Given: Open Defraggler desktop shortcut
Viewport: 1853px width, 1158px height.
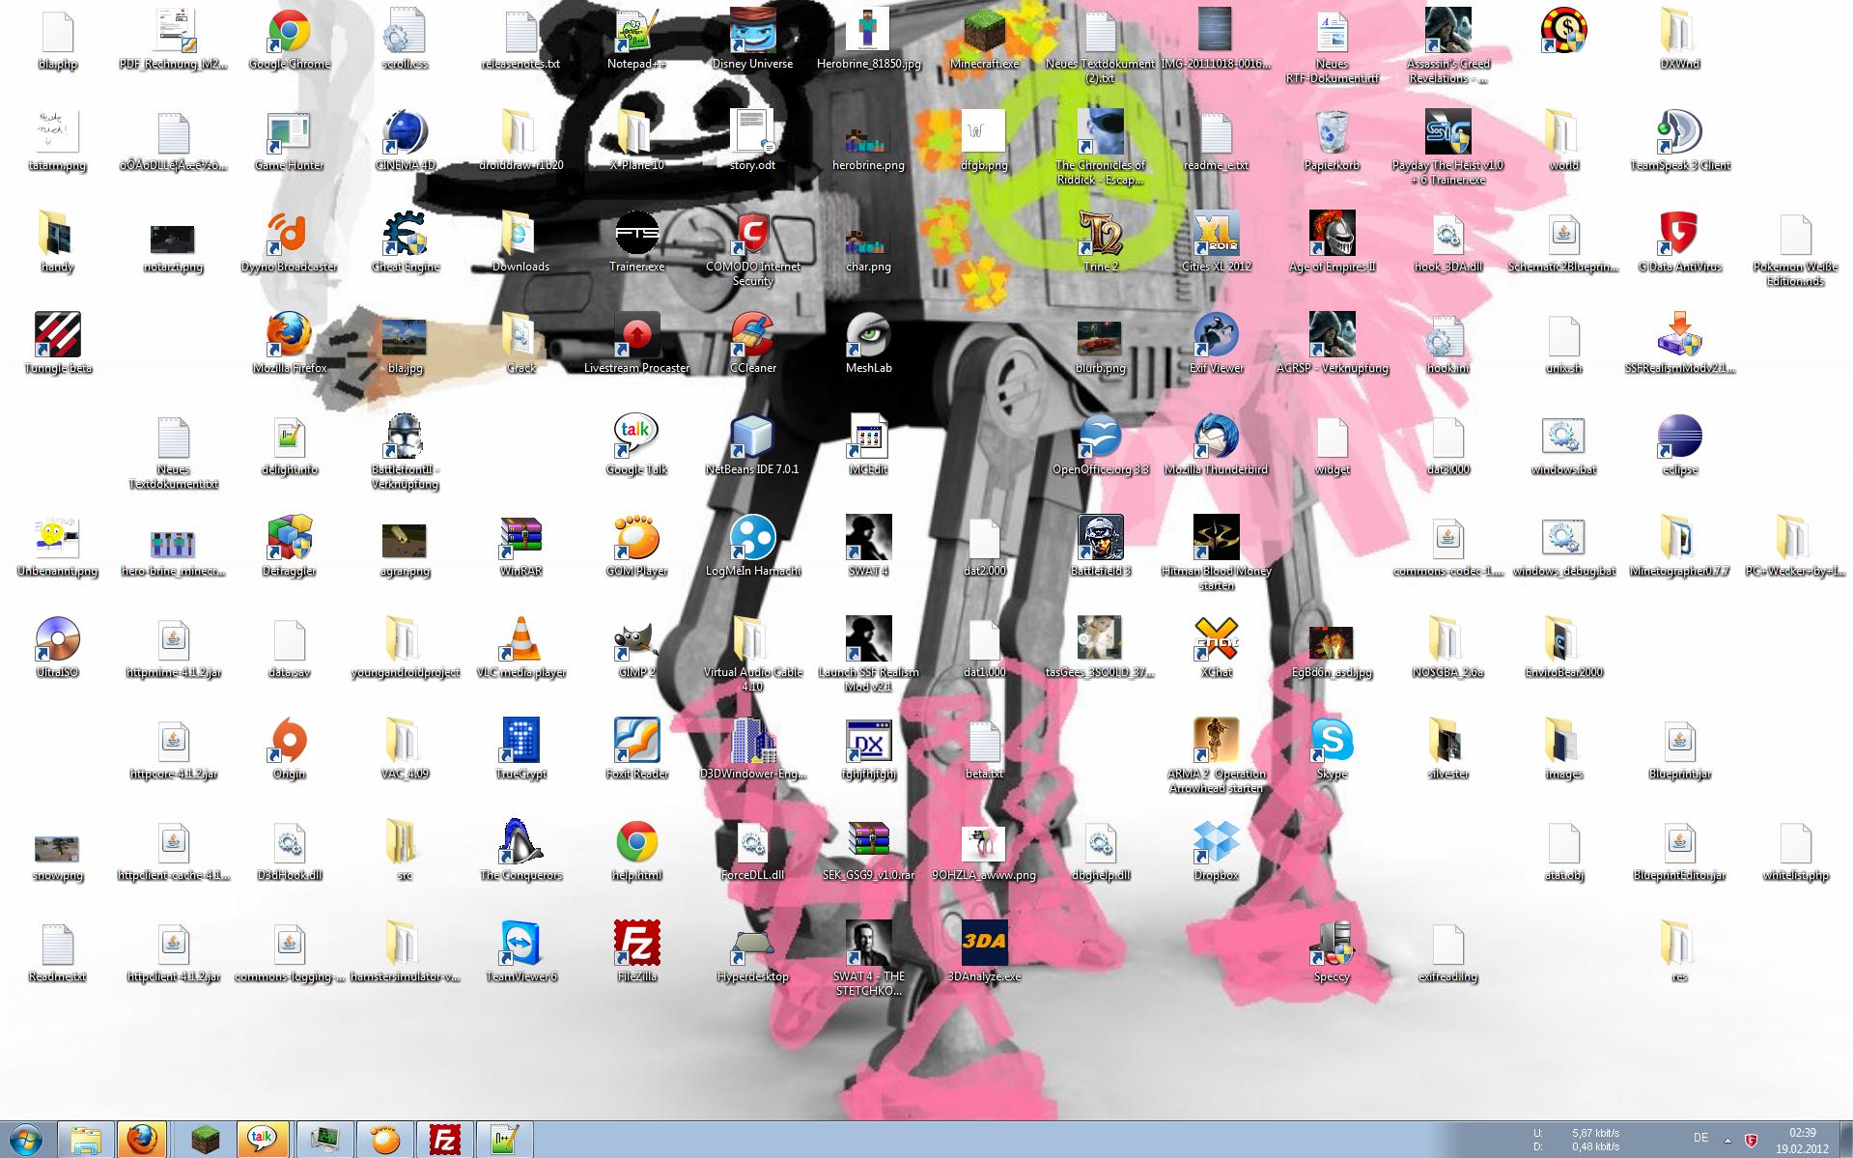Looking at the screenshot, I should (x=289, y=547).
